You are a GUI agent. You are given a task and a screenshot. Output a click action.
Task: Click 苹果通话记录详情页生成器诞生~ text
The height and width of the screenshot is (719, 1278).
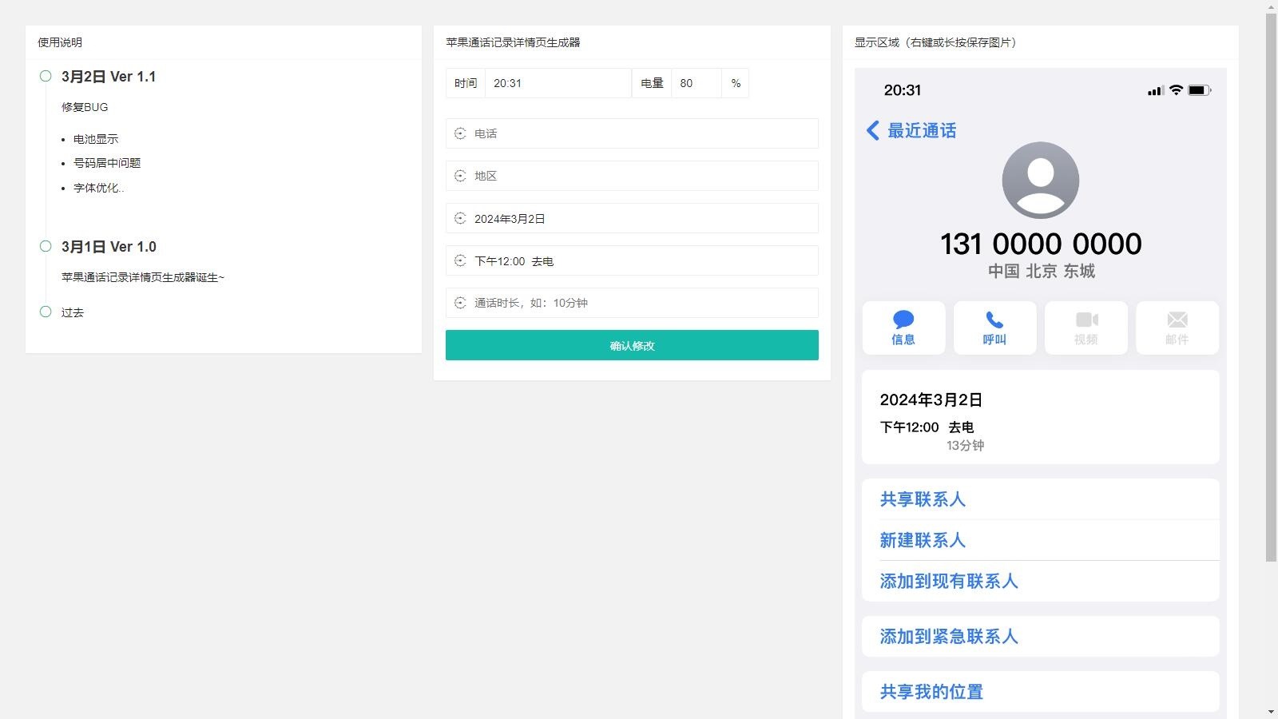[x=143, y=277]
